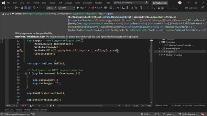Open the View menu

click(22, 3)
